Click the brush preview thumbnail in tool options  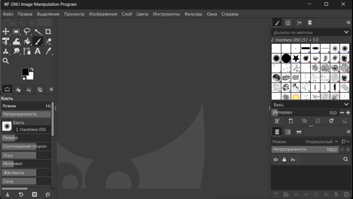click(x=7, y=126)
